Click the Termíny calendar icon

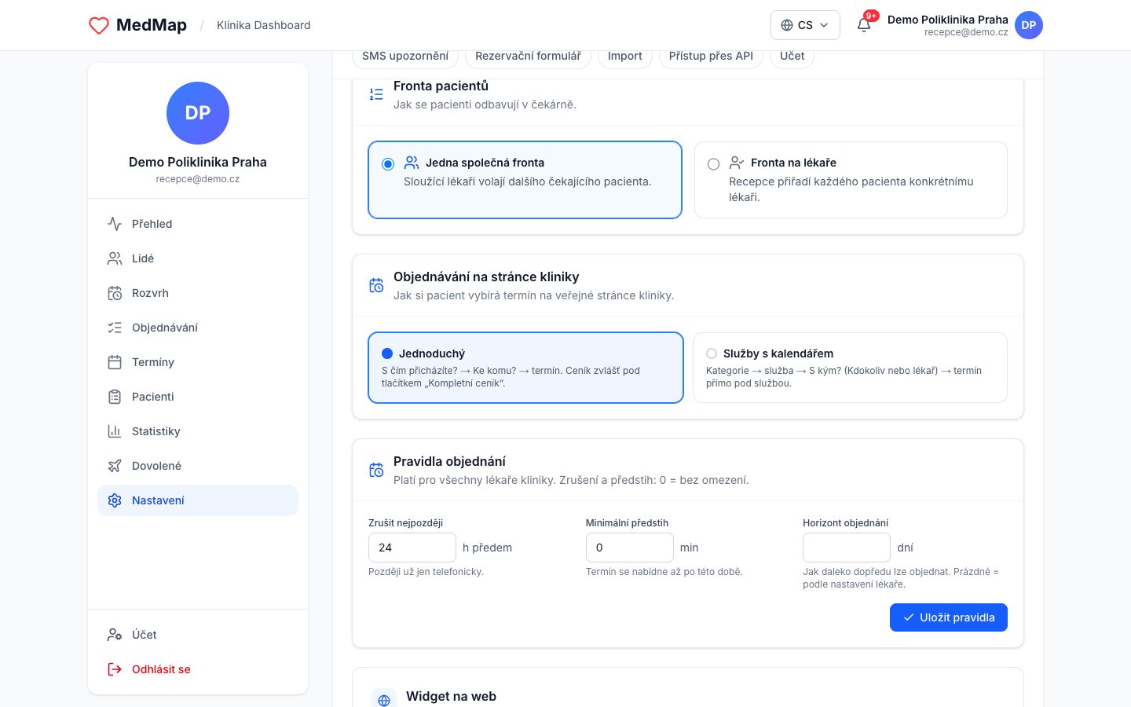[x=115, y=362]
